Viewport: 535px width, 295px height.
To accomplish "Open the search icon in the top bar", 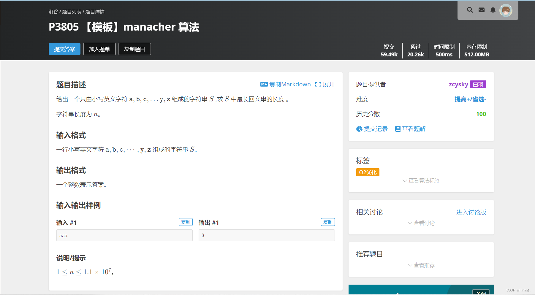I will [470, 10].
